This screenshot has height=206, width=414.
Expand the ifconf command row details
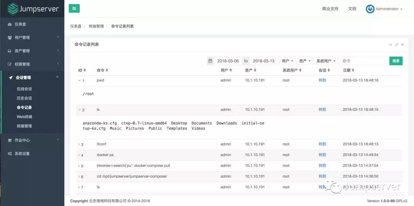click(79, 144)
